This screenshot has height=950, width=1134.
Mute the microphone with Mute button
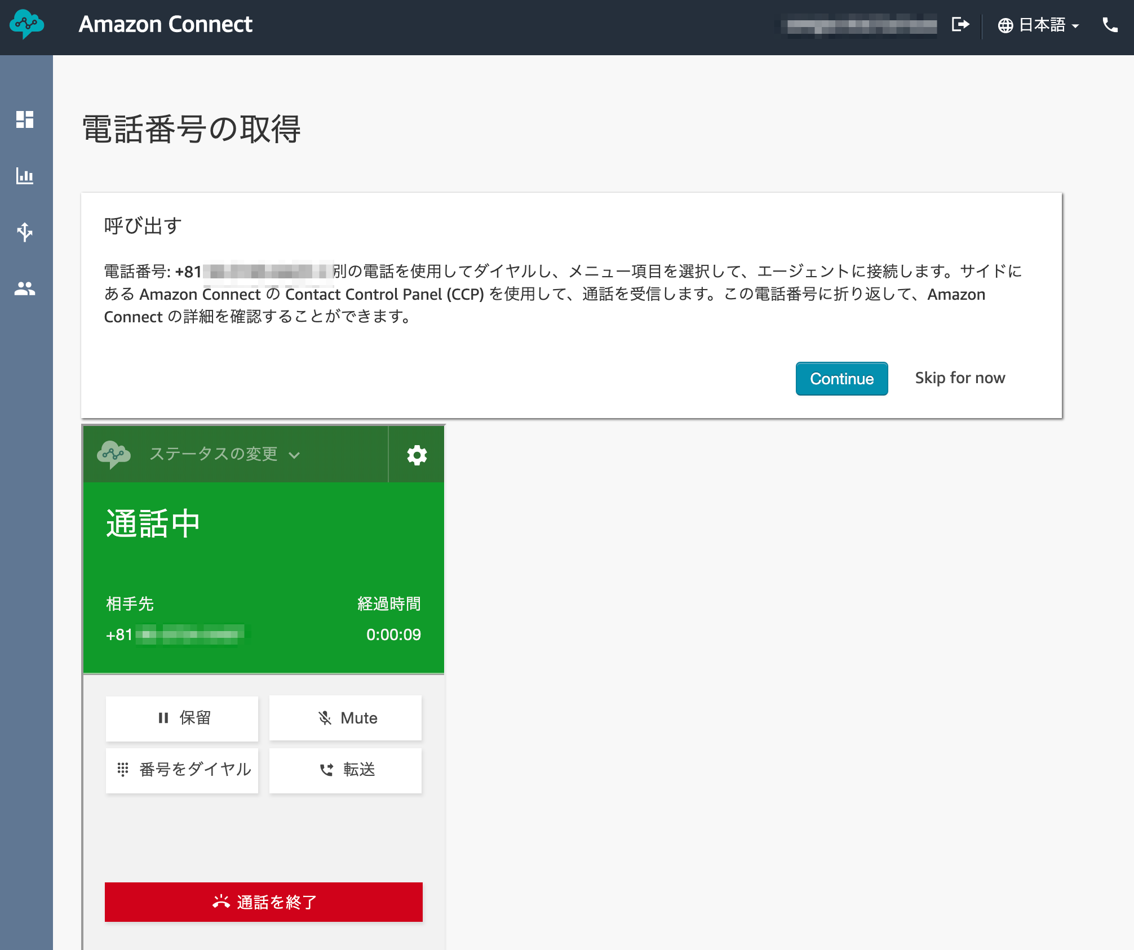point(345,718)
